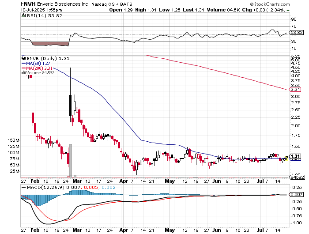
Task: Click the MACD 0.007 value tag
Action: [296, 195]
